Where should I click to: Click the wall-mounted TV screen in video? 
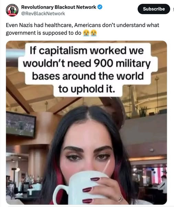(x=21, y=125)
